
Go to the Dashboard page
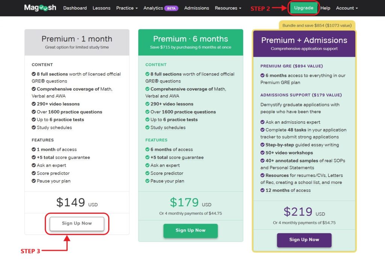click(74, 8)
